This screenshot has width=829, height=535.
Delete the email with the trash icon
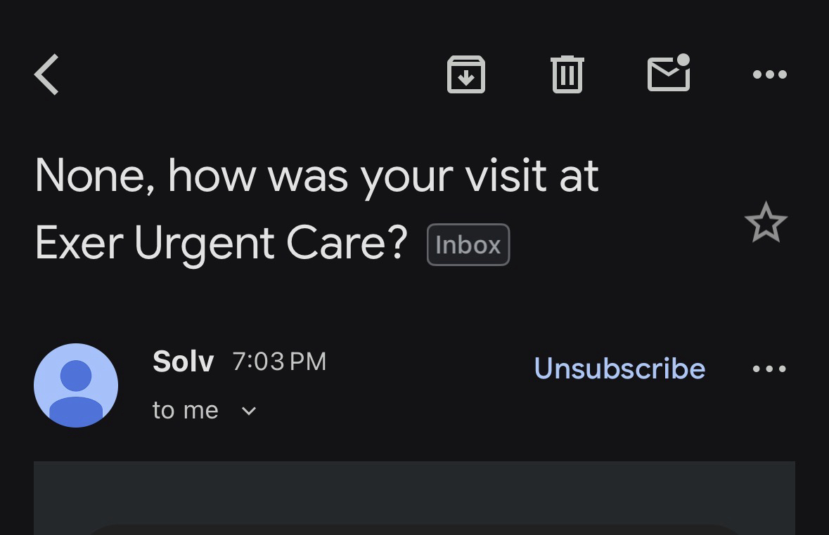click(567, 74)
